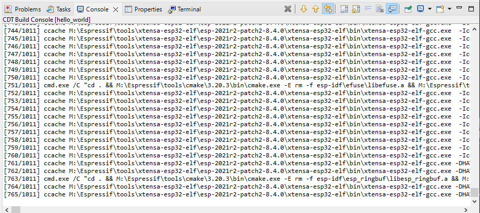The image size is (480, 213).
Task: Click the Properties tab table icon
Action: [x=128, y=9]
